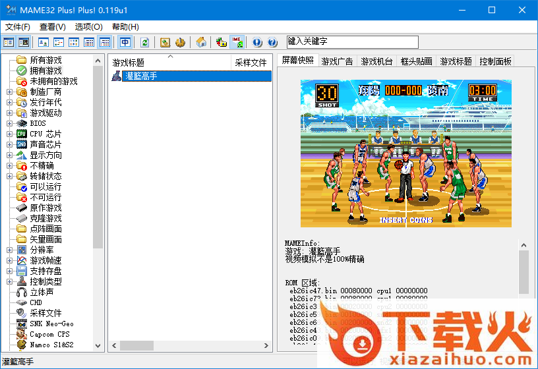Image resolution: width=538 pixels, height=369 pixels.
Task: Click the info panel scroll up arrow
Action: tap(523, 245)
